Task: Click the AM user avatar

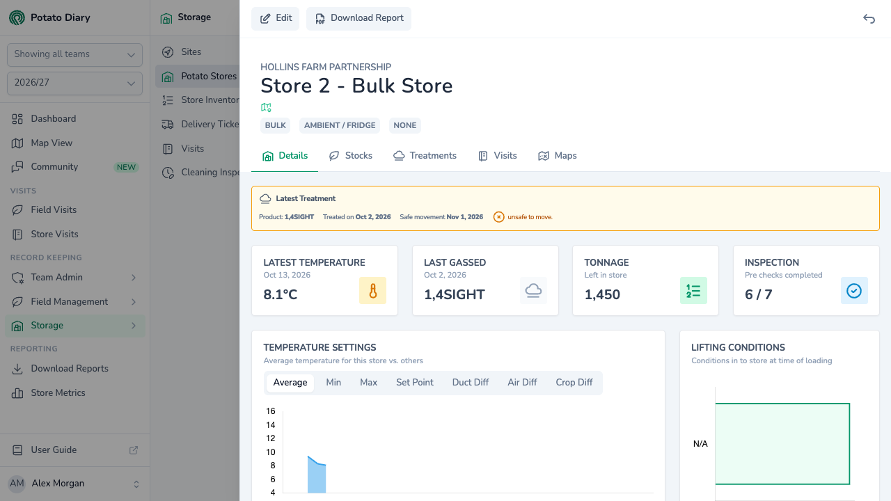Action: pyautogui.click(x=17, y=484)
